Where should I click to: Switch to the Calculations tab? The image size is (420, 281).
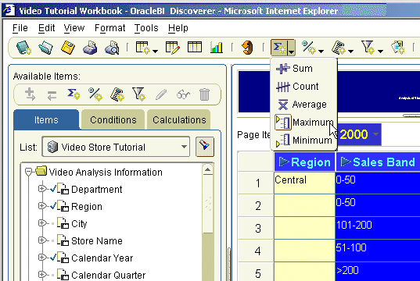coord(179,119)
